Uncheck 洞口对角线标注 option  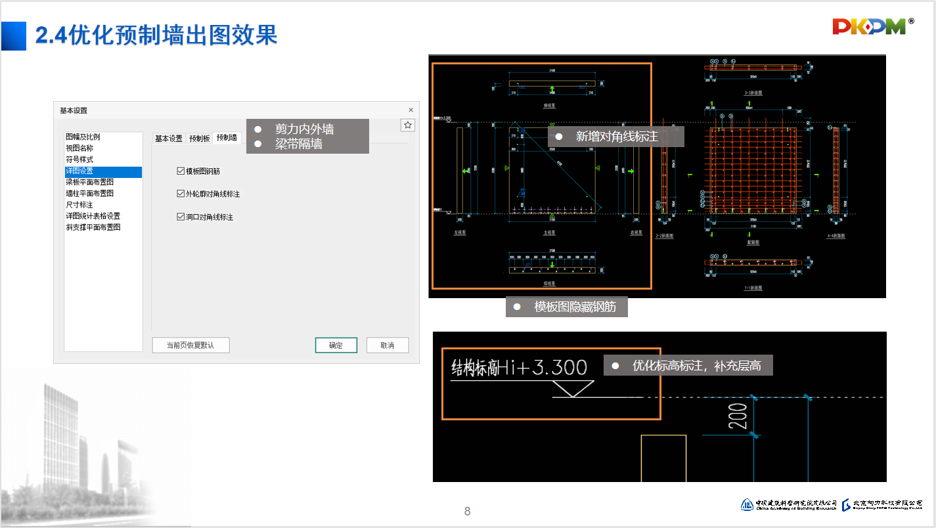pyautogui.click(x=181, y=217)
